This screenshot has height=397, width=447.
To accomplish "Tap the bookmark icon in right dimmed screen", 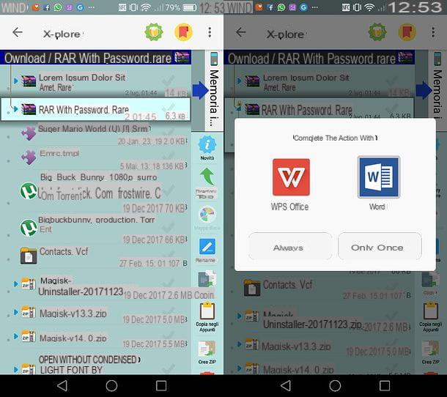I will pos(407,32).
